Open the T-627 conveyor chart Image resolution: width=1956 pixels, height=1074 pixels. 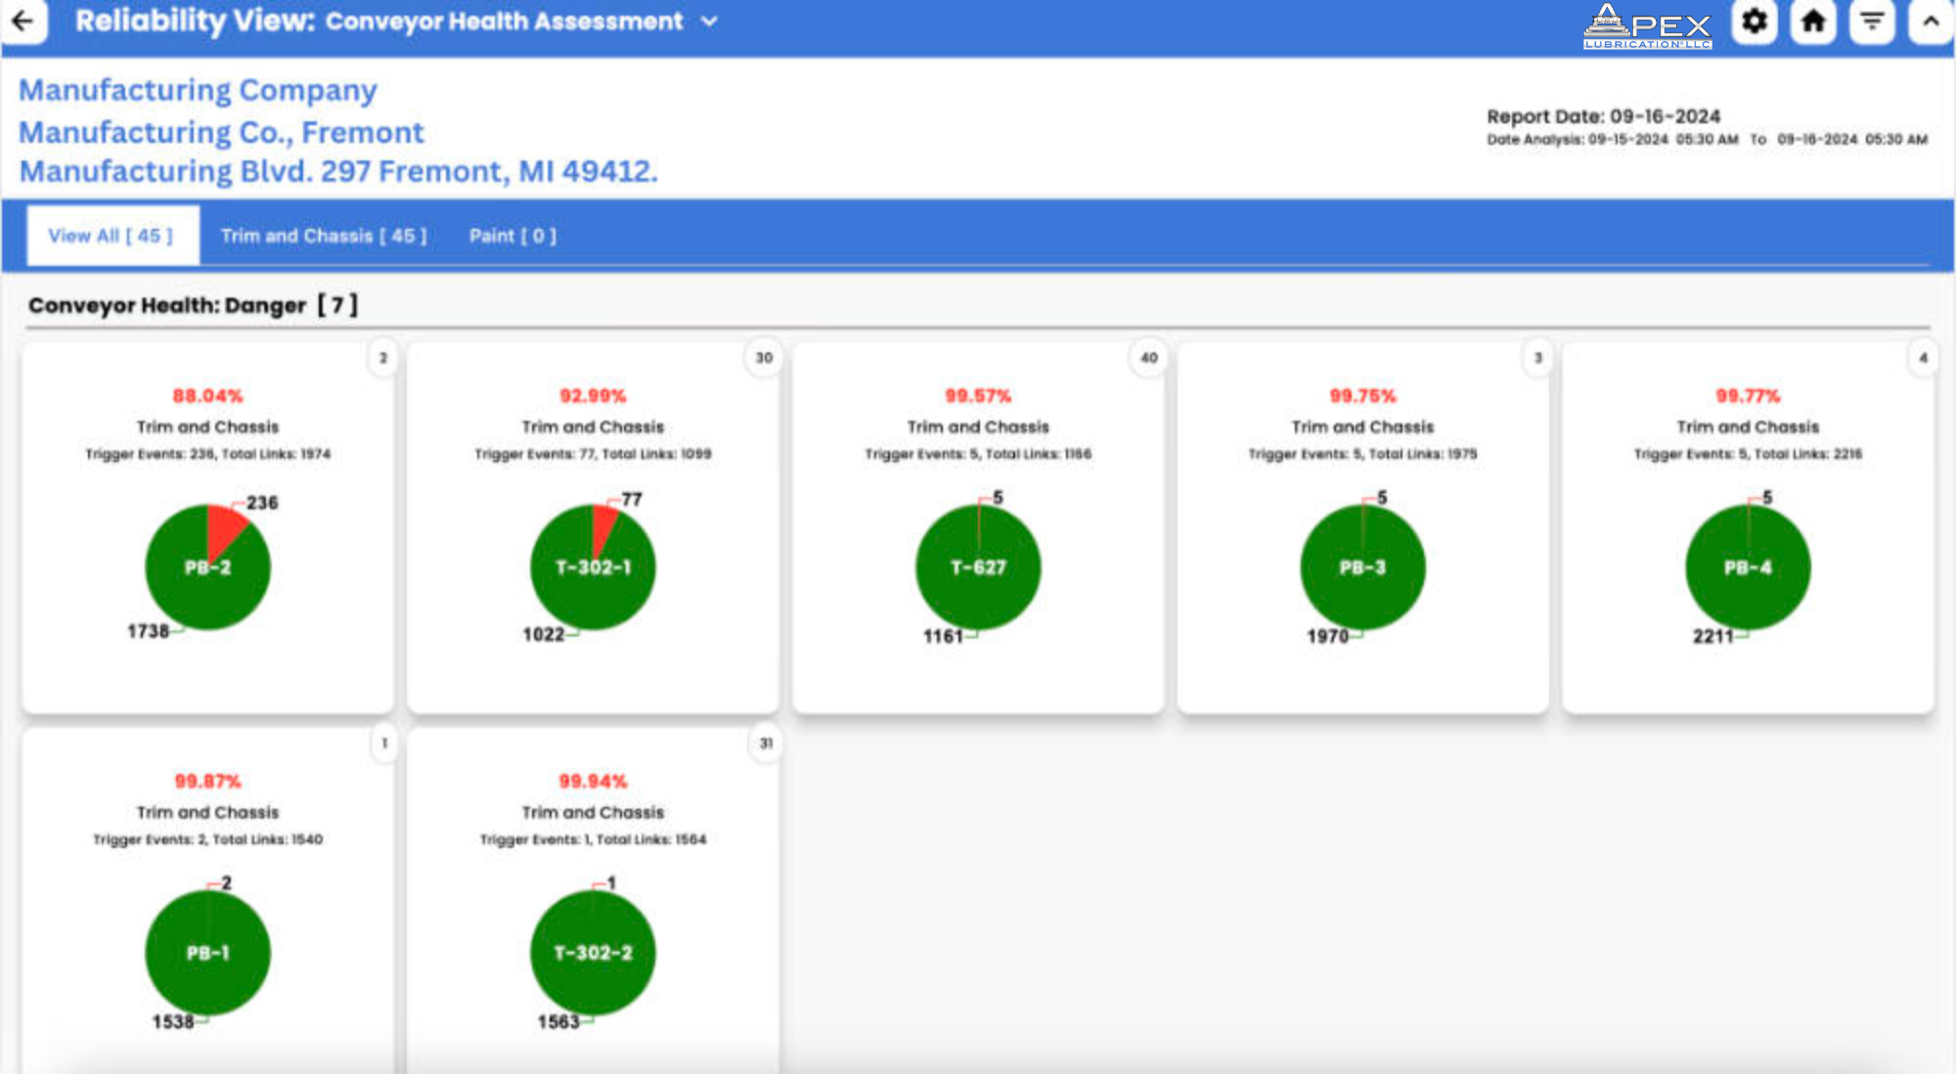coord(978,567)
